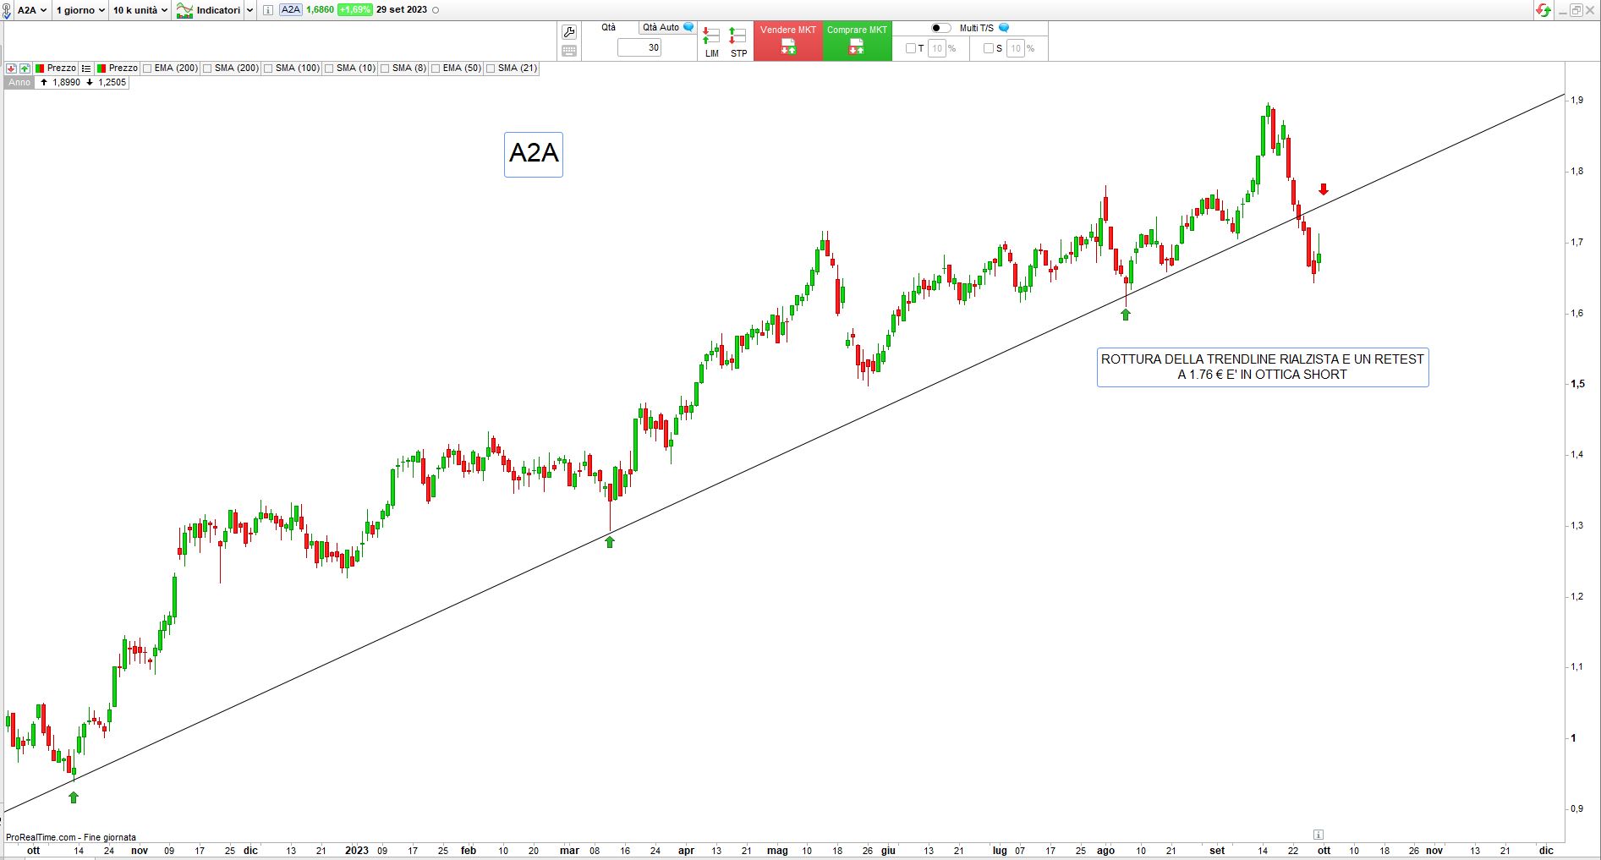Enable the EMA (200) checkbox
The image size is (1601, 860).
pos(148,68)
